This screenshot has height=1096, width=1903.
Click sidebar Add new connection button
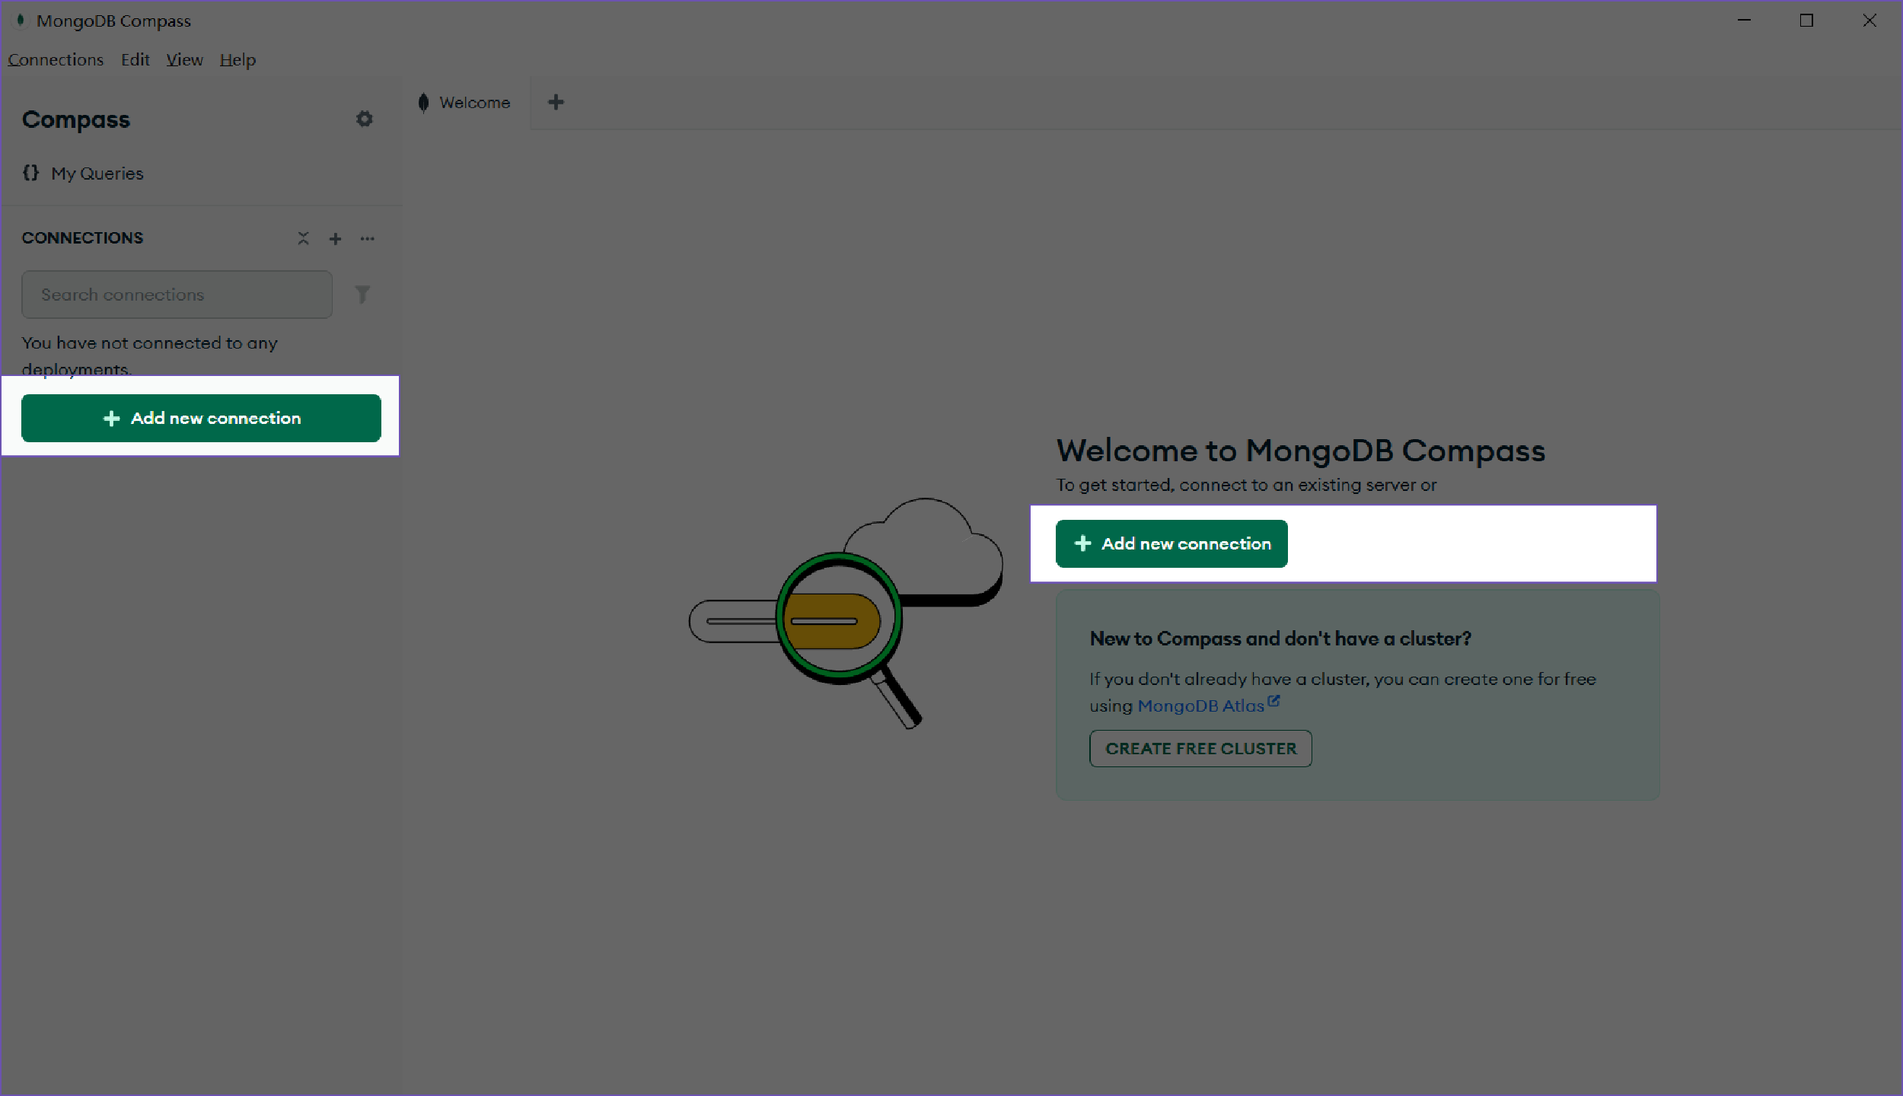coord(201,418)
